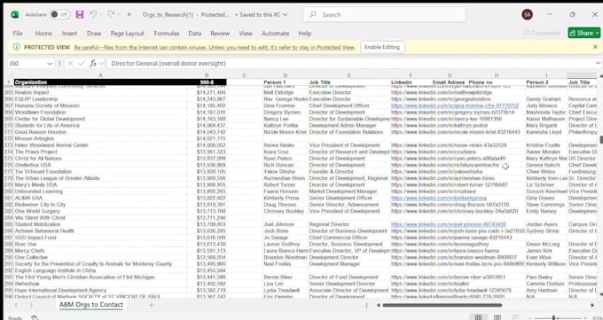
Task: Select the Mercy Chefs cell
Action: (101, 251)
